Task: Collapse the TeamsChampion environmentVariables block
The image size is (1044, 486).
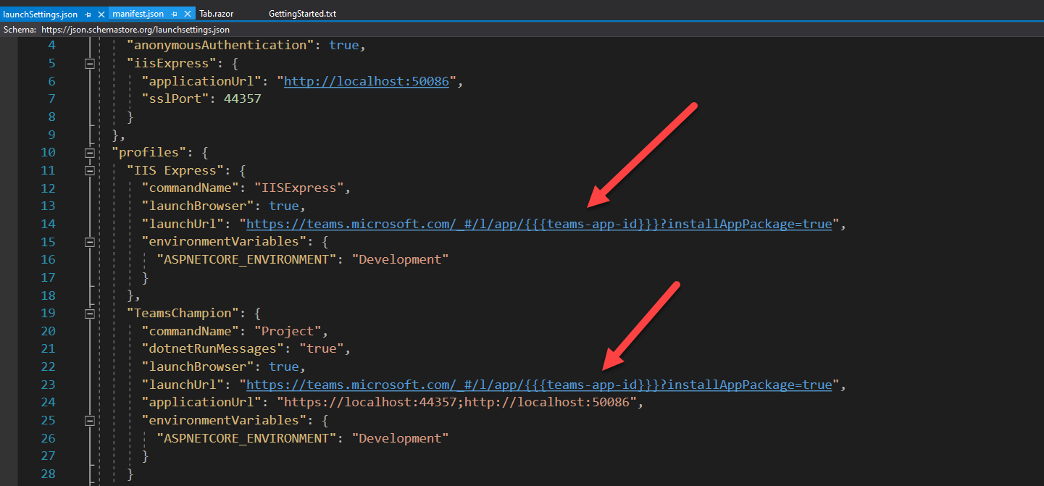Action: point(89,419)
